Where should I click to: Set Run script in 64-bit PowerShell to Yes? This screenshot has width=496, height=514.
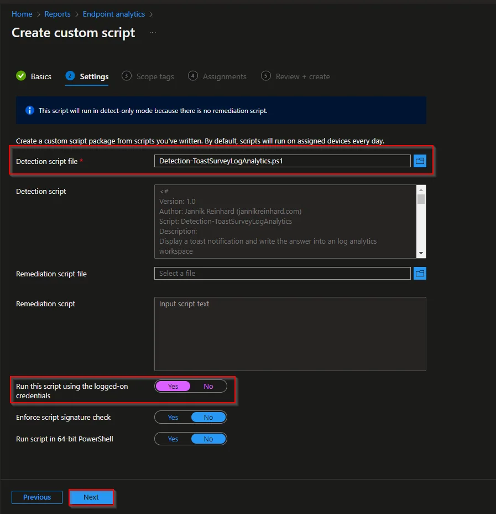(x=173, y=439)
